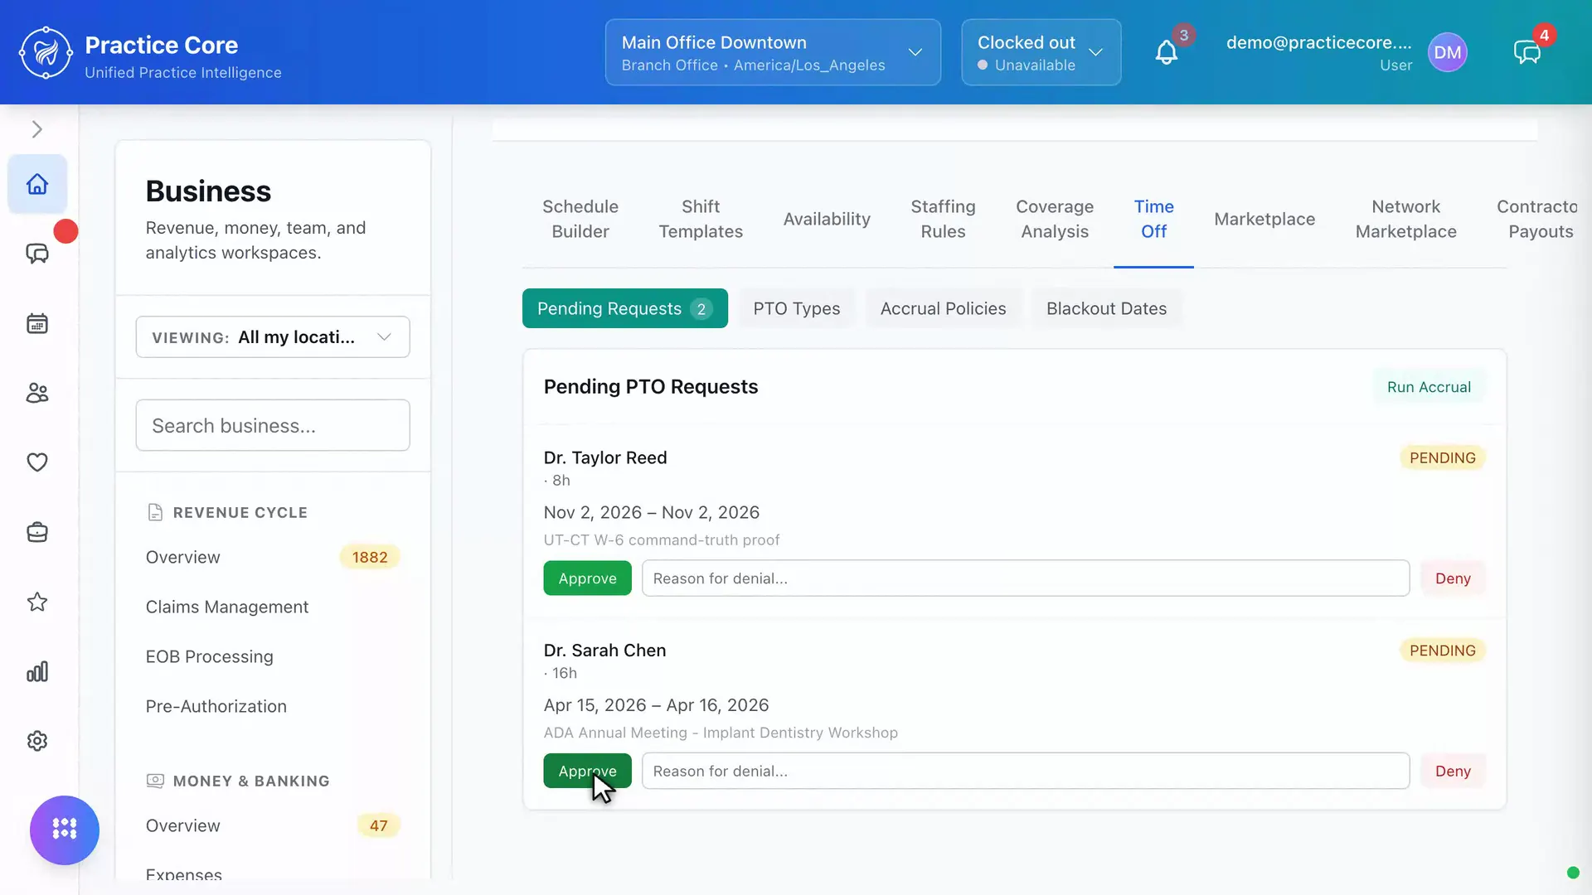Image resolution: width=1592 pixels, height=895 pixels.
Task: Deny Dr. Sarah Chen's PTO request
Action: pyautogui.click(x=1453, y=771)
